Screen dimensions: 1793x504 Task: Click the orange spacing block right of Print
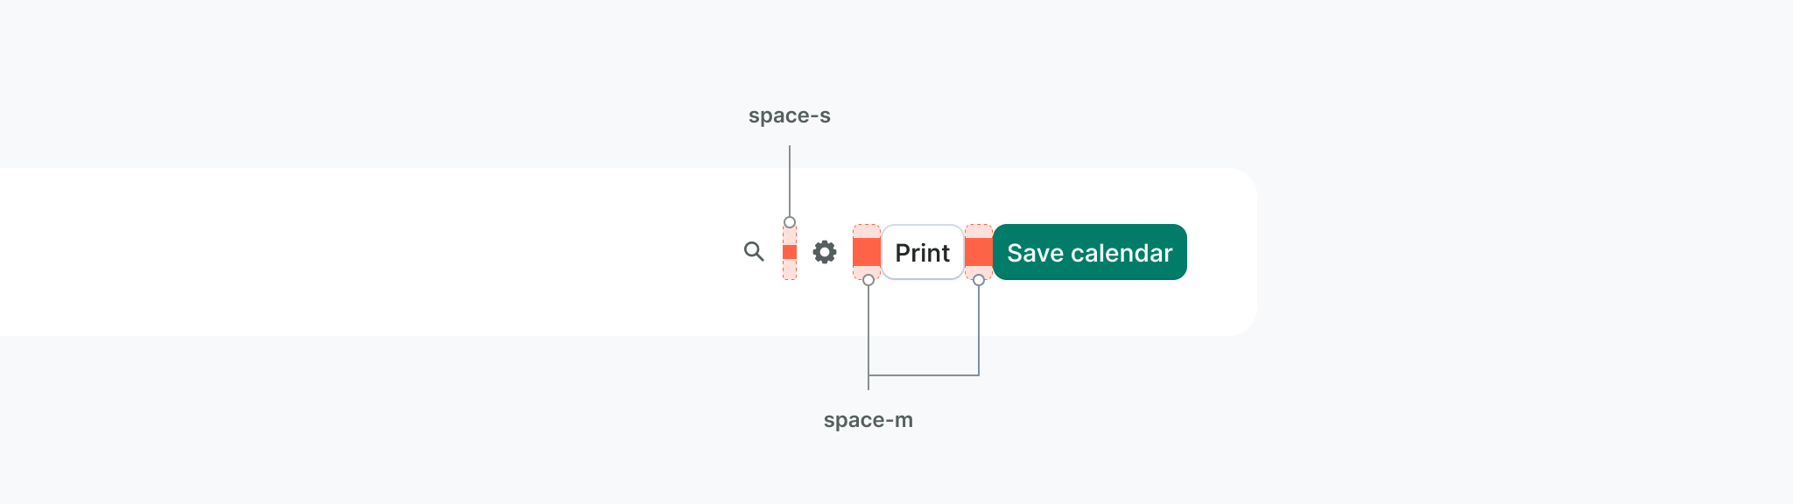pyautogui.click(x=979, y=252)
